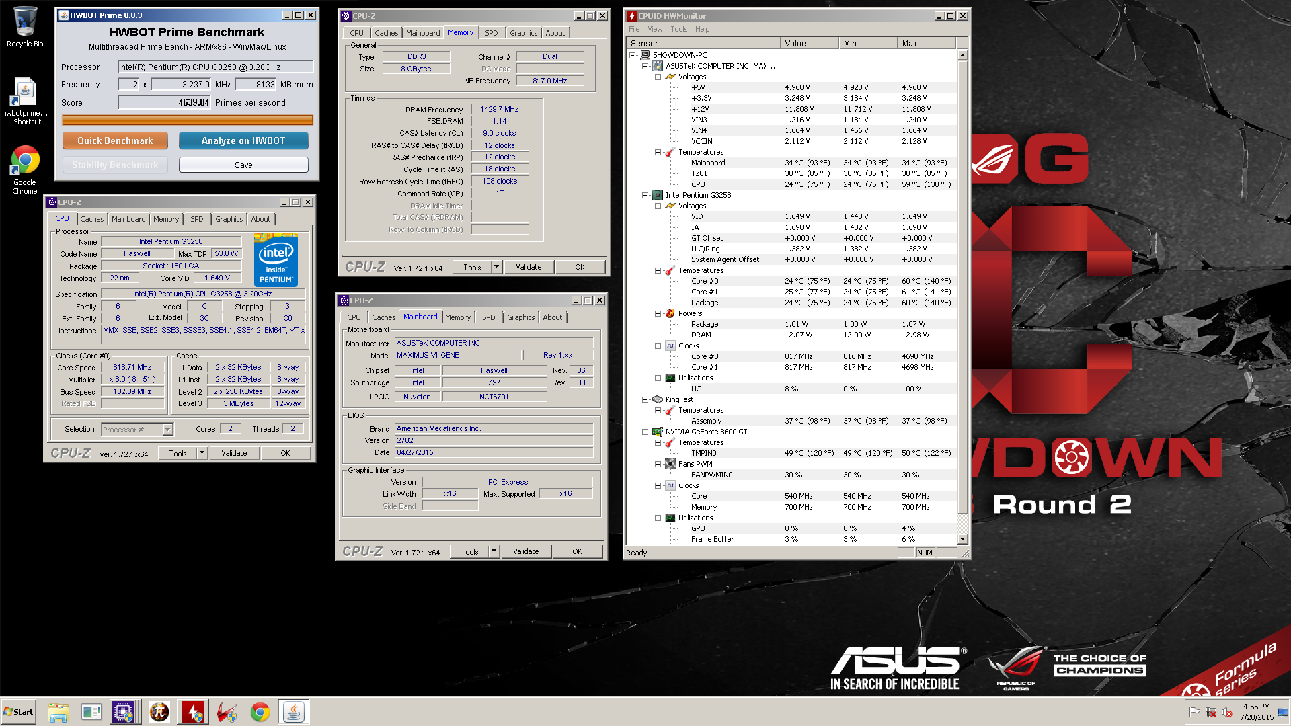Click the SHOWDOWN-PC computer icon in HWMonitor
Image resolution: width=1291 pixels, height=726 pixels.
coord(645,55)
